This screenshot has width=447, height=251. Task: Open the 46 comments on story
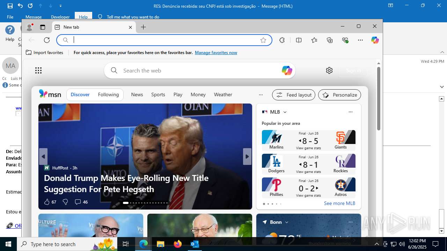click(x=81, y=202)
